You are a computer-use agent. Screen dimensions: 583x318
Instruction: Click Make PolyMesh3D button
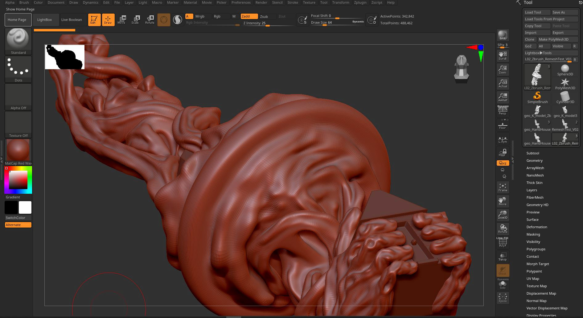click(558, 39)
